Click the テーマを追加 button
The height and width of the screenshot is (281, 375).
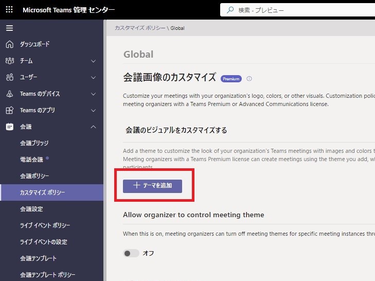click(152, 186)
